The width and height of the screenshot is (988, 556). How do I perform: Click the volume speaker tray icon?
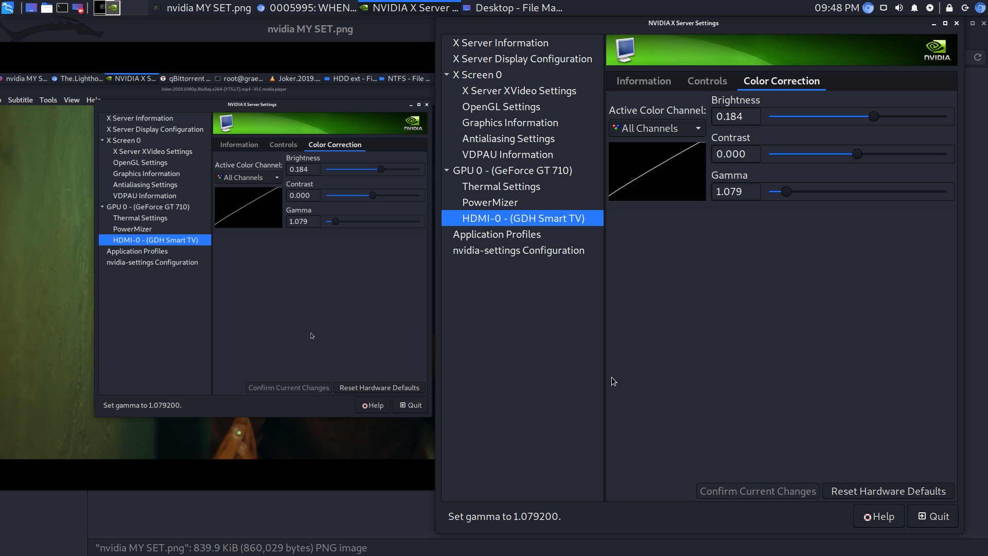point(898,8)
